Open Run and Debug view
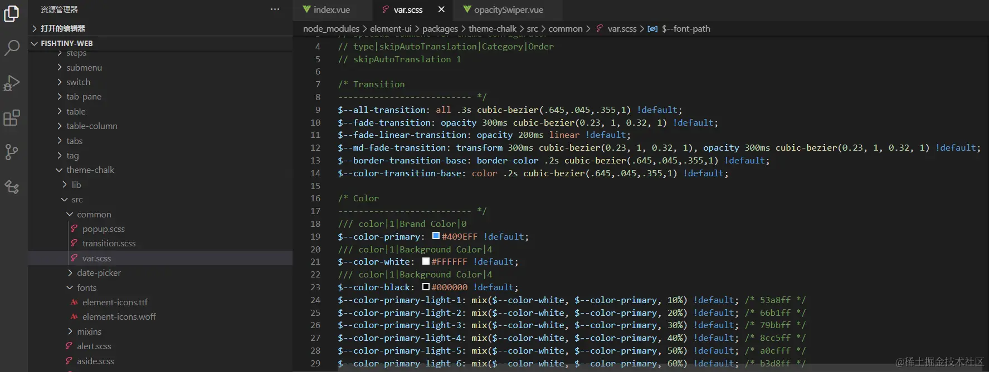The width and height of the screenshot is (989, 372). (x=12, y=83)
